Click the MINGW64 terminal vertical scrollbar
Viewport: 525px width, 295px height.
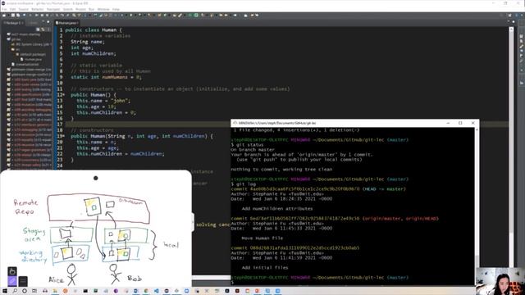pos(477,206)
